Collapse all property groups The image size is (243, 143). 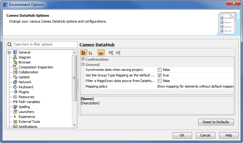(x=118, y=53)
